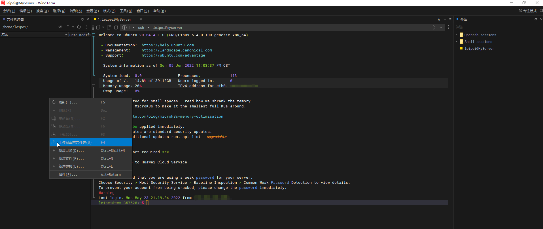Choose 属性(P) properties in context menu
Screen dimensions: 543x229
click(91, 174)
